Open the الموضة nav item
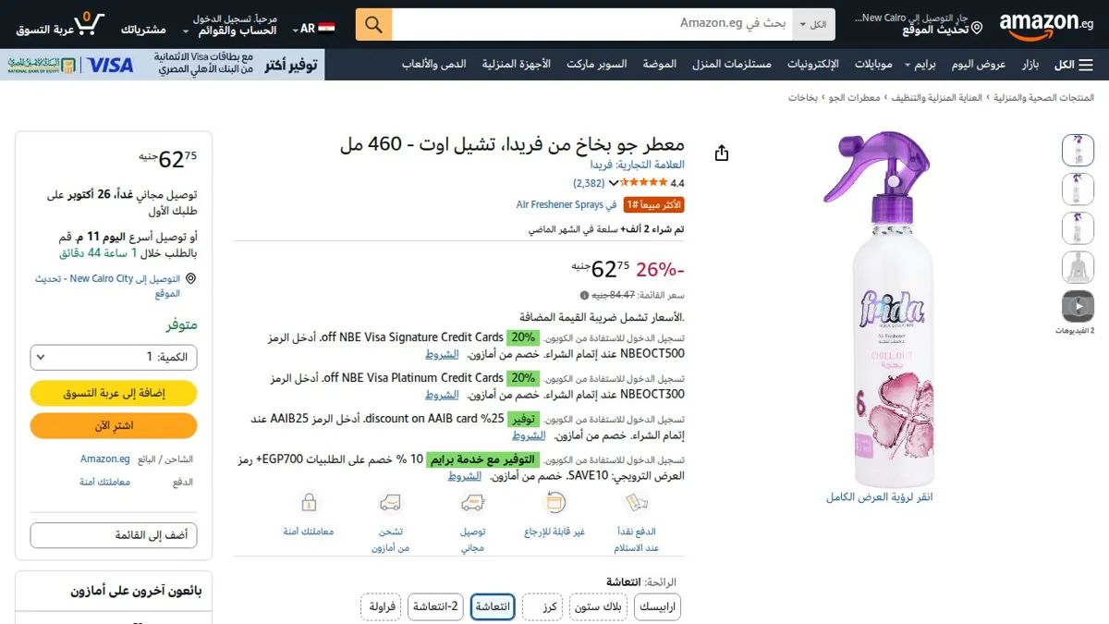Screen dimensions: 1109x624 click(660, 65)
